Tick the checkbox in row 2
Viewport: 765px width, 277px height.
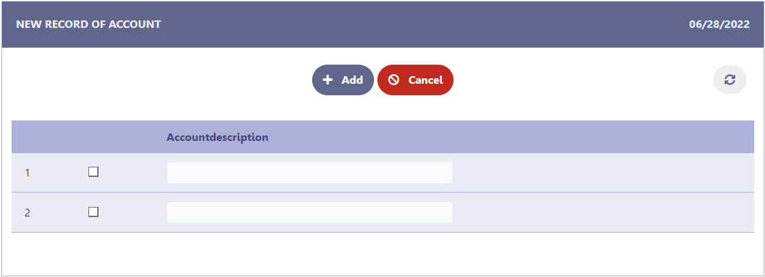94,212
